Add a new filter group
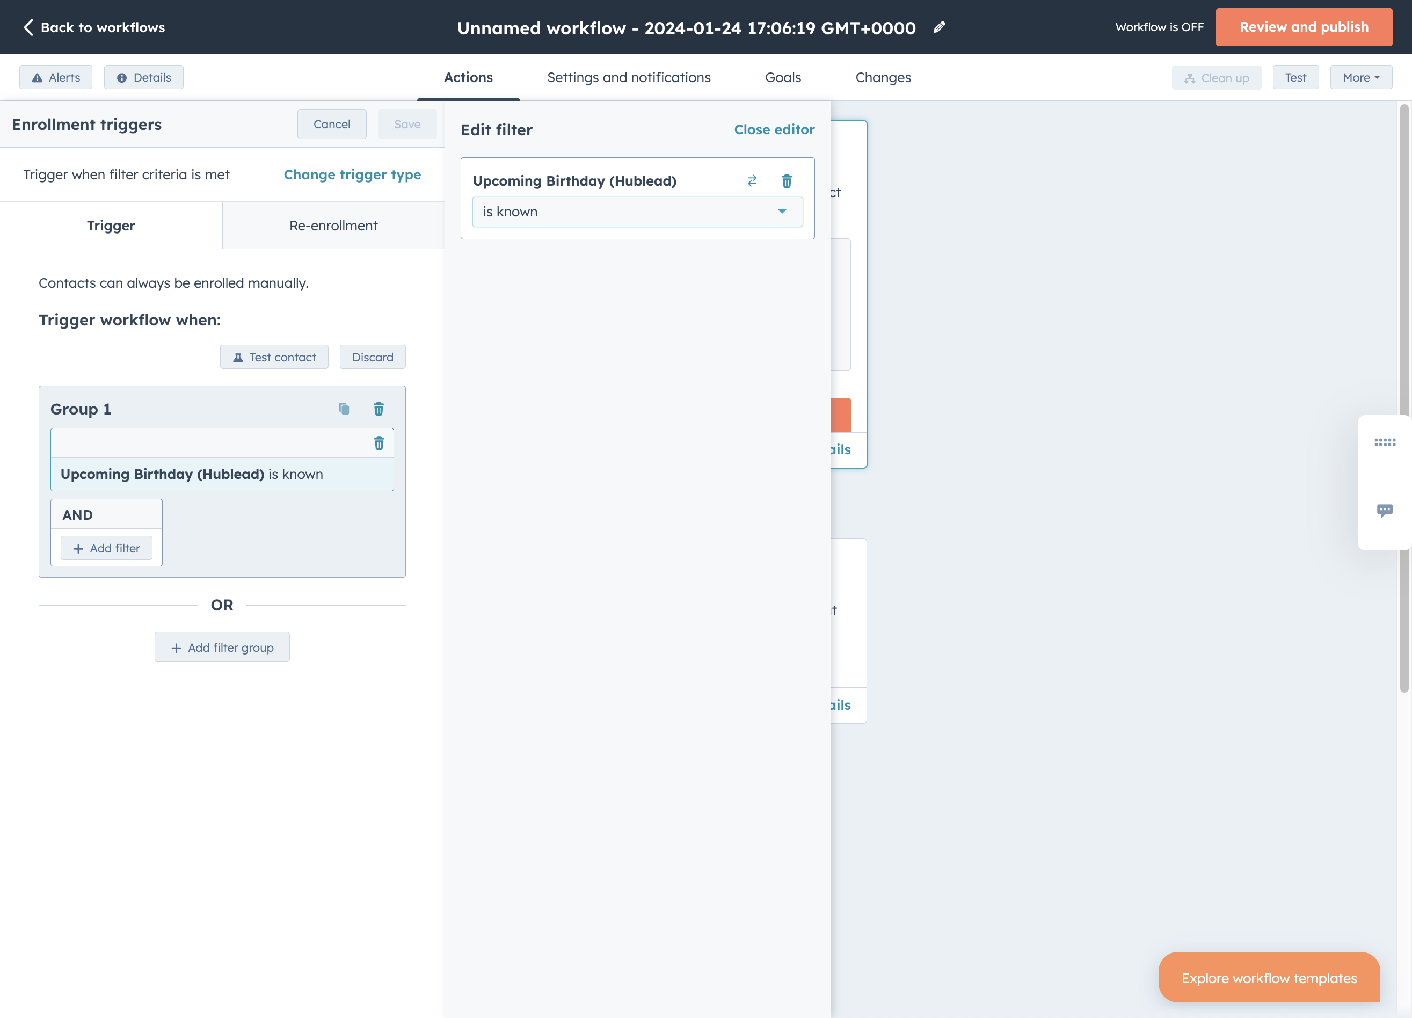The height and width of the screenshot is (1018, 1412). point(222,647)
